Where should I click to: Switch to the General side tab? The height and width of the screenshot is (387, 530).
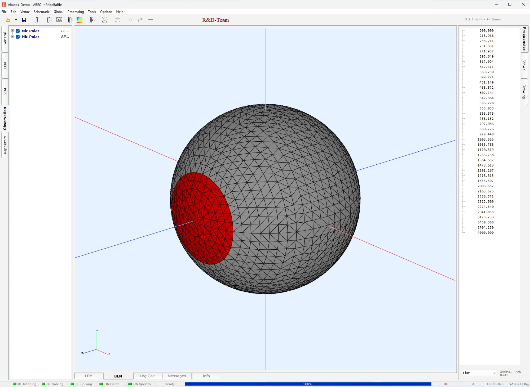[x=5, y=39]
